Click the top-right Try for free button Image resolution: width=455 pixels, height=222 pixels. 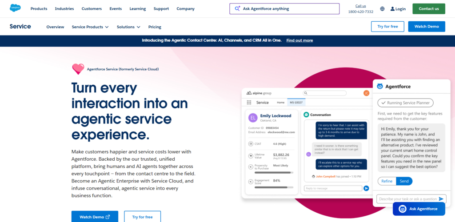click(x=387, y=26)
